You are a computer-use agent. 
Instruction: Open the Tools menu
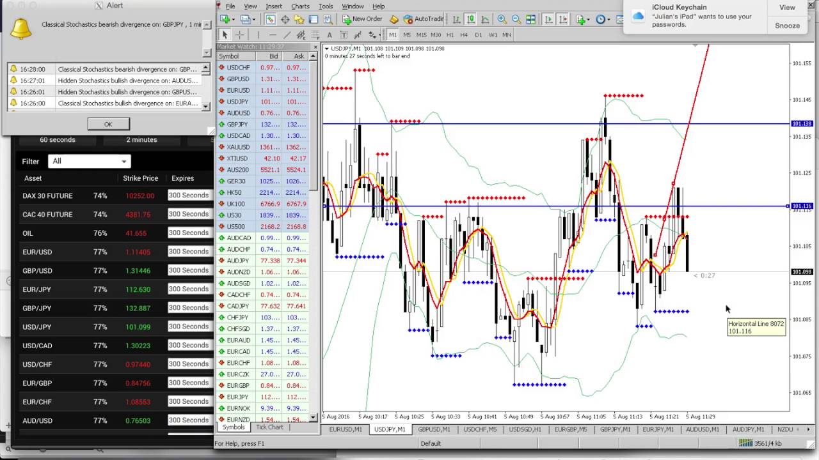(x=326, y=6)
